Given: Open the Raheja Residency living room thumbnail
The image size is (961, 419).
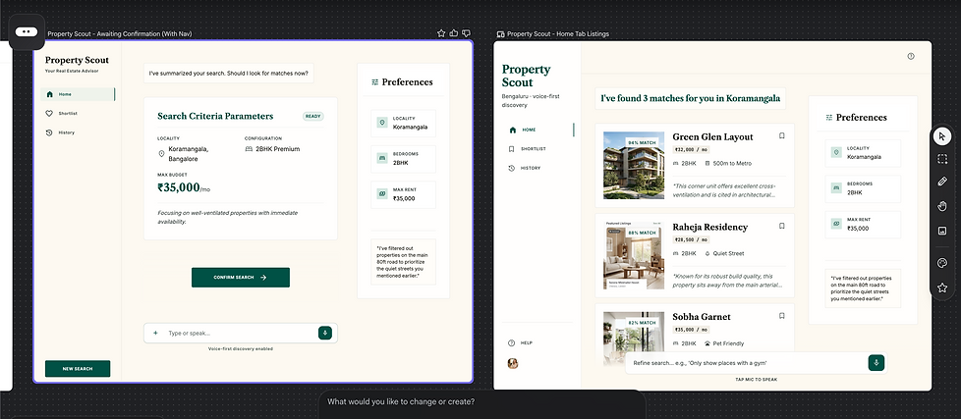Looking at the screenshot, I should [x=634, y=255].
